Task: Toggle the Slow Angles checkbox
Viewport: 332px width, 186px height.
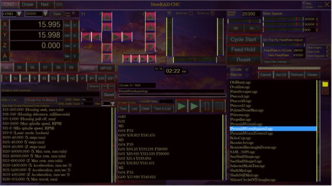Action: pos(327,48)
